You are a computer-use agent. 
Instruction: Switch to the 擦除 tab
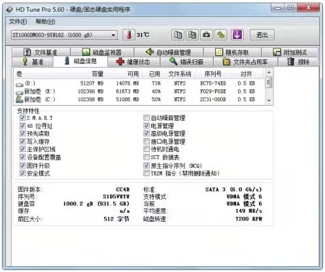tap(298, 62)
